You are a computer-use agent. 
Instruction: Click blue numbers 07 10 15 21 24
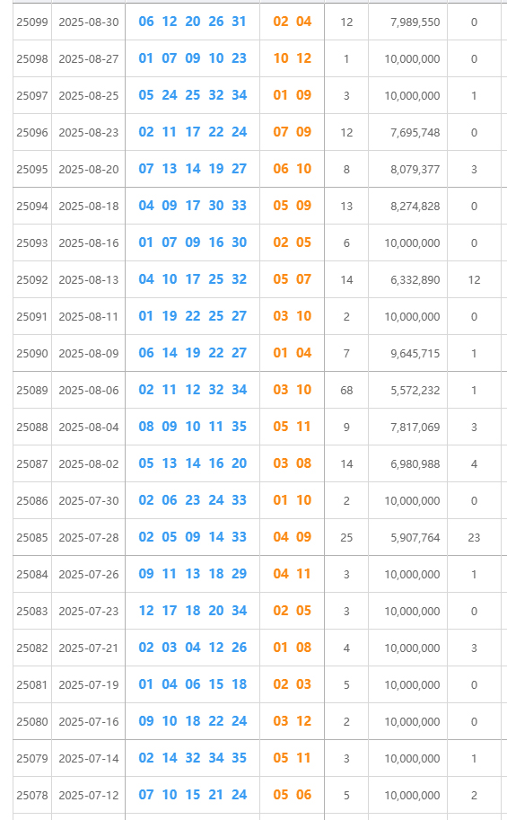(192, 794)
